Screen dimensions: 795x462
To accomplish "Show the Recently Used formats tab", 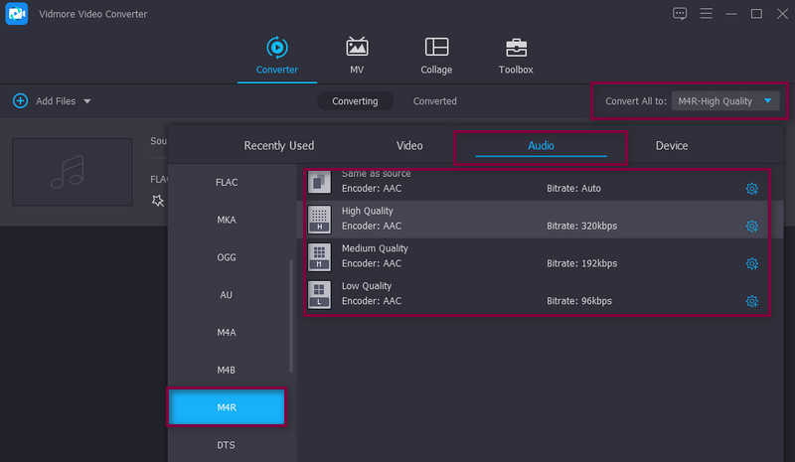I will click(x=278, y=146).
